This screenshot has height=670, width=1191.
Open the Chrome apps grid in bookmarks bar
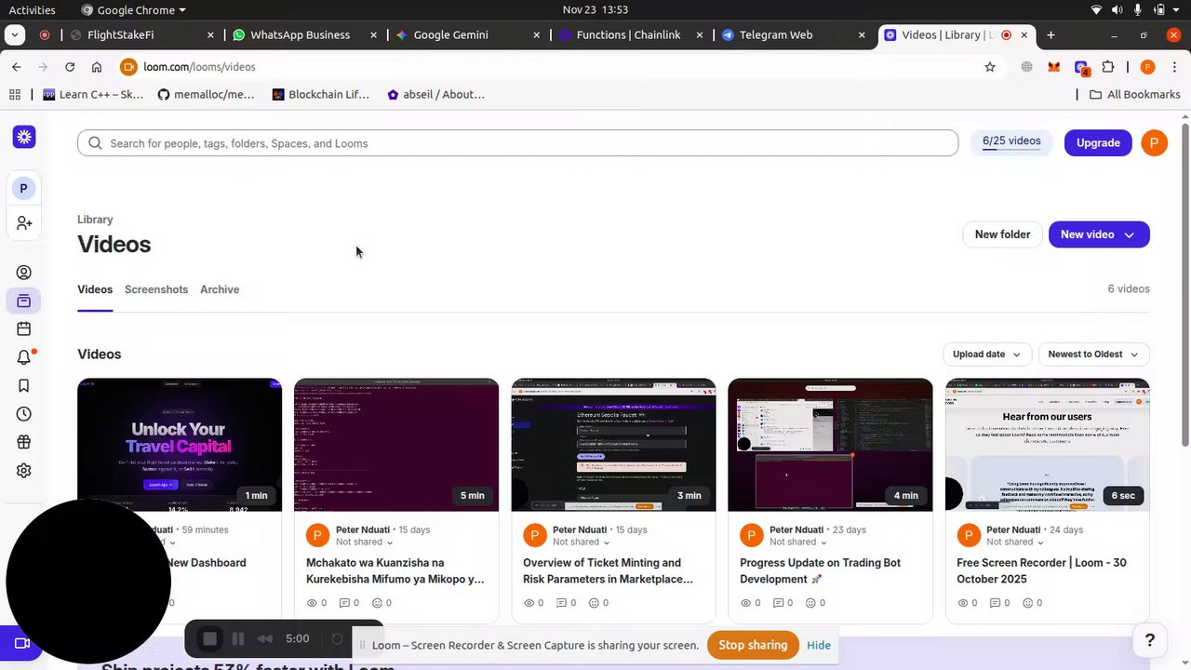15,94
